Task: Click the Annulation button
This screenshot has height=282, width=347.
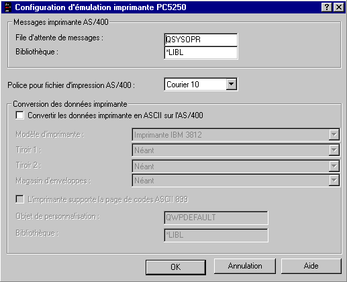Action: point(245,266)
